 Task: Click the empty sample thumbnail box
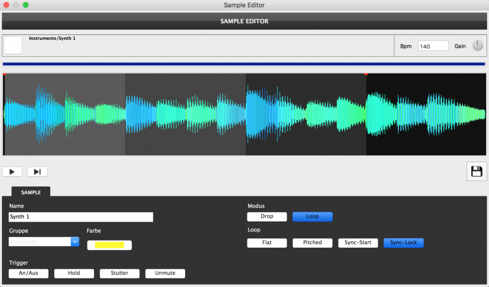pyautogui.click(x=13, y=46)
